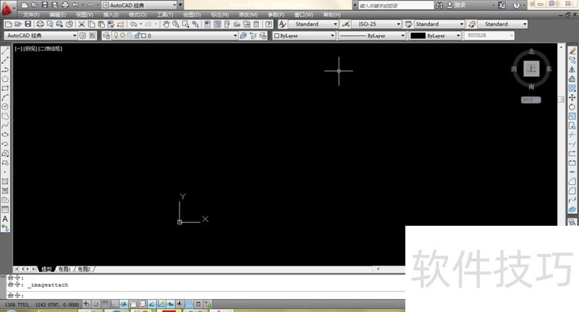Select the Move modify tool
Image resolution: width=579 pixels, height=312 pixels.
click(572, 97)
